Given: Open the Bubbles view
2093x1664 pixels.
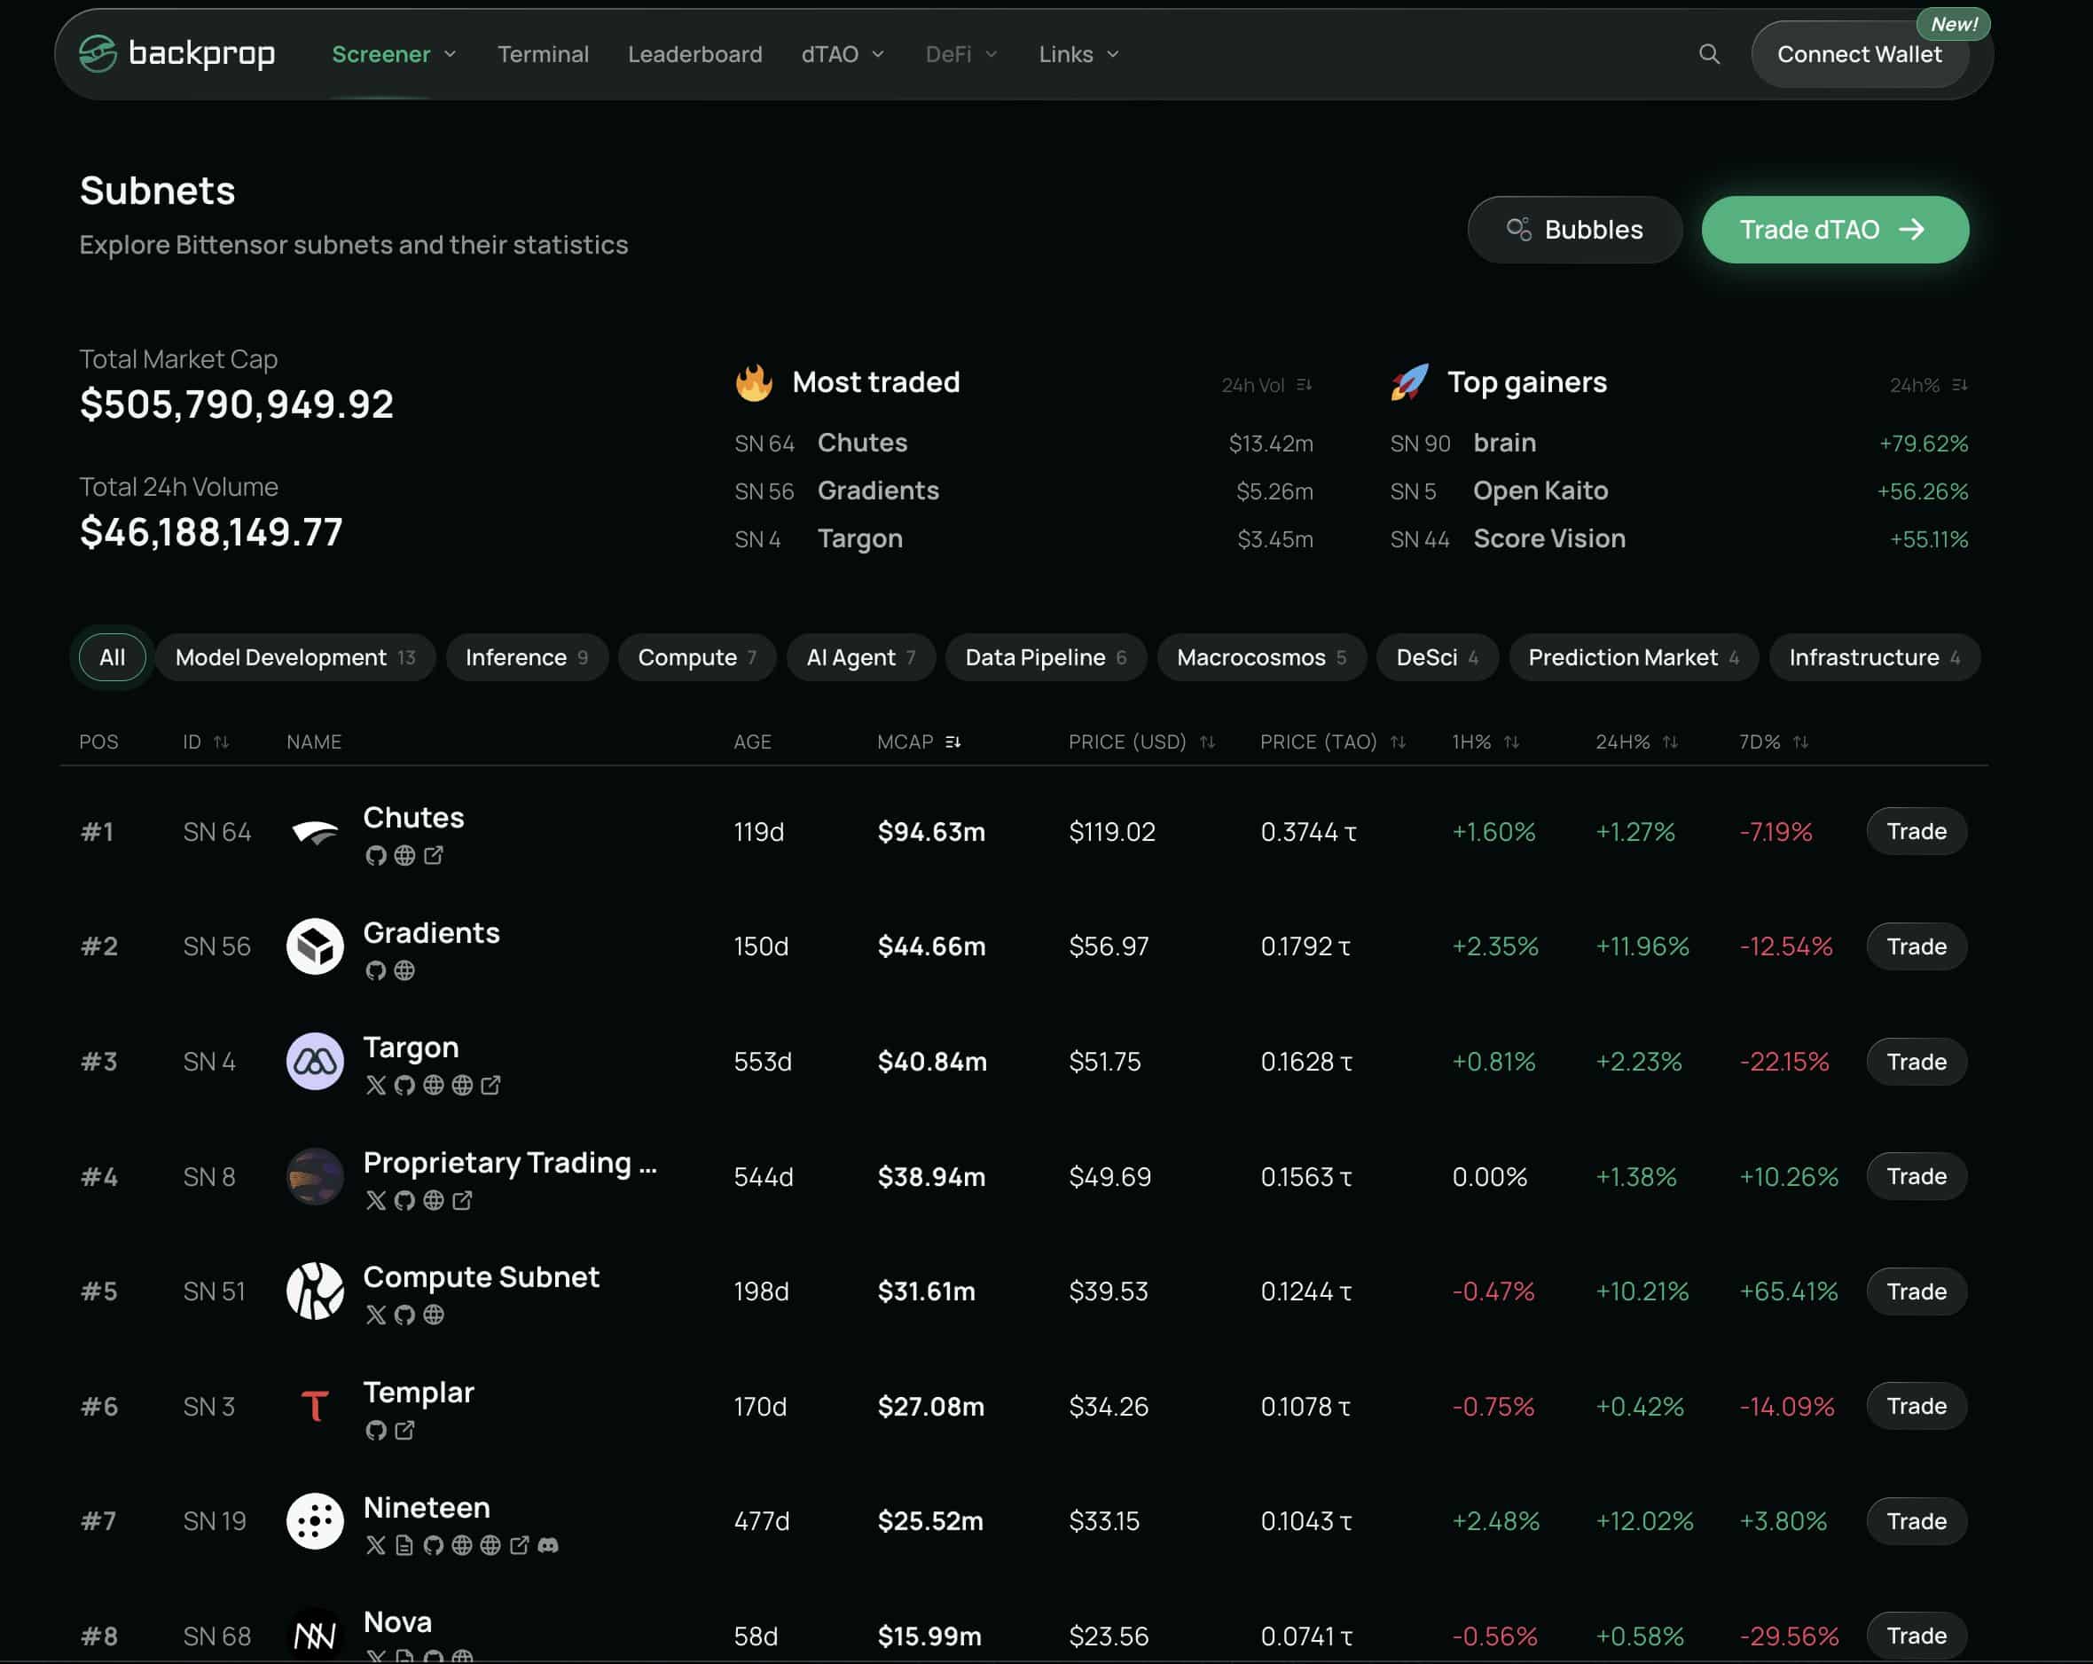Looking at the screenshot, I should (1573, 230).
